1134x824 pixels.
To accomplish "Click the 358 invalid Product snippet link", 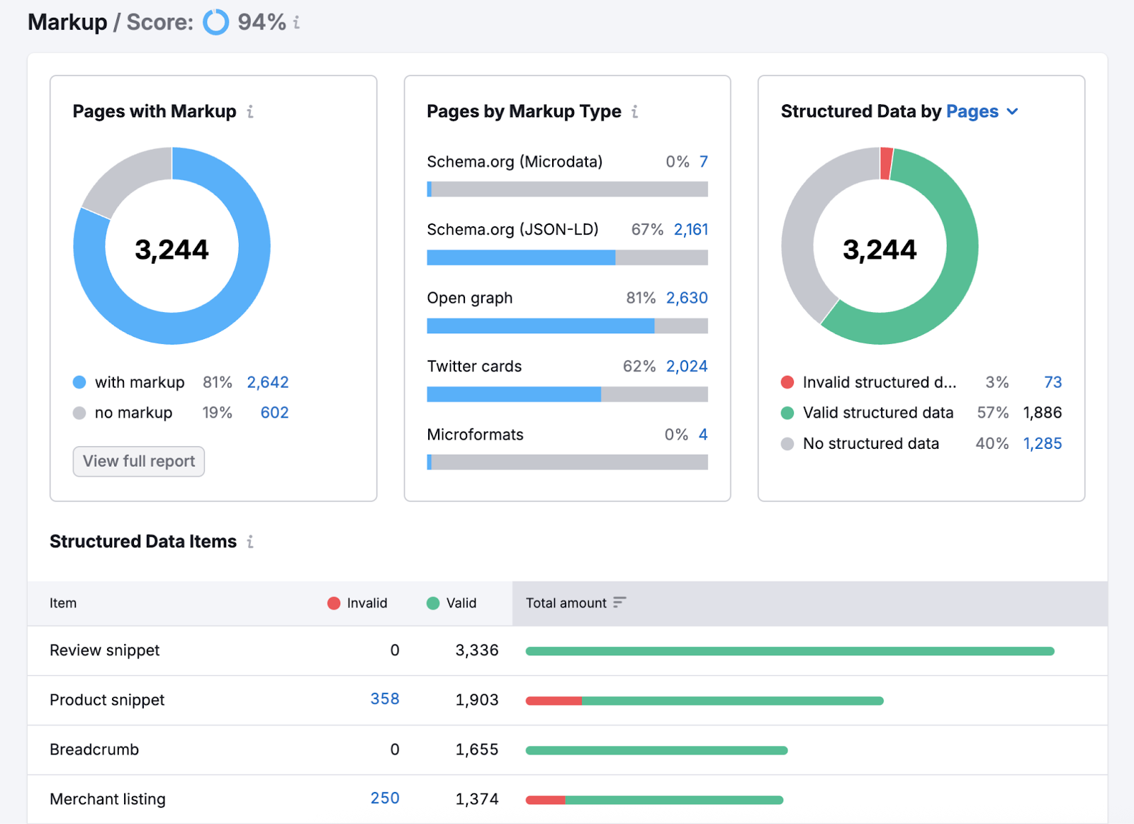I will coord(384,699).
